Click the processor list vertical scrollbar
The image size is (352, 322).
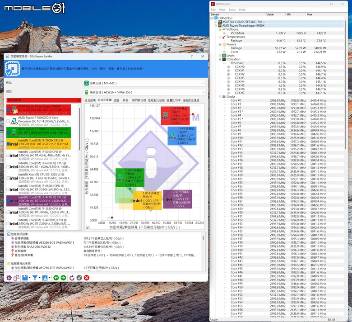click(x=79, y=129)
